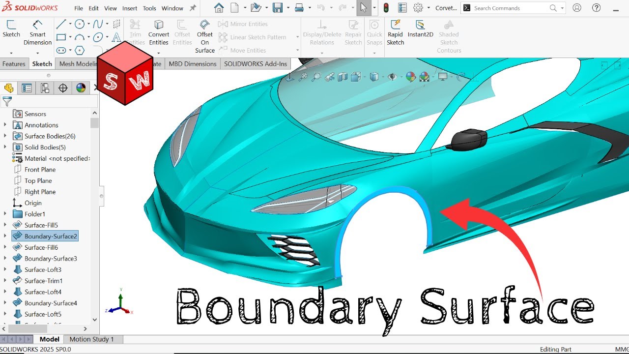This screenshot has height=354, width=629.
Task: Open a file with the Open icon
Action: pyautogui.click(x=255, y=8)
